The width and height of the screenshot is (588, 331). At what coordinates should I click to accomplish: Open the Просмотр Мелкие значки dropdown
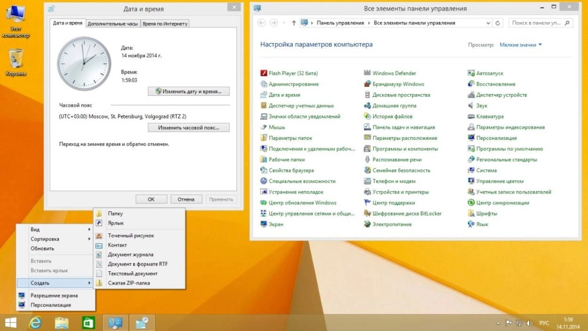(x=521, y=45)
